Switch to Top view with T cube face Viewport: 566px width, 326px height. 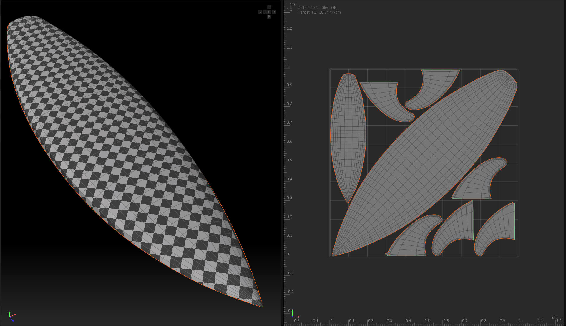(269, 7)
